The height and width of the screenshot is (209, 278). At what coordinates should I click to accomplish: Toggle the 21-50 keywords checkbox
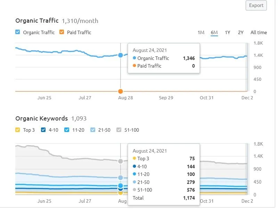92,130
